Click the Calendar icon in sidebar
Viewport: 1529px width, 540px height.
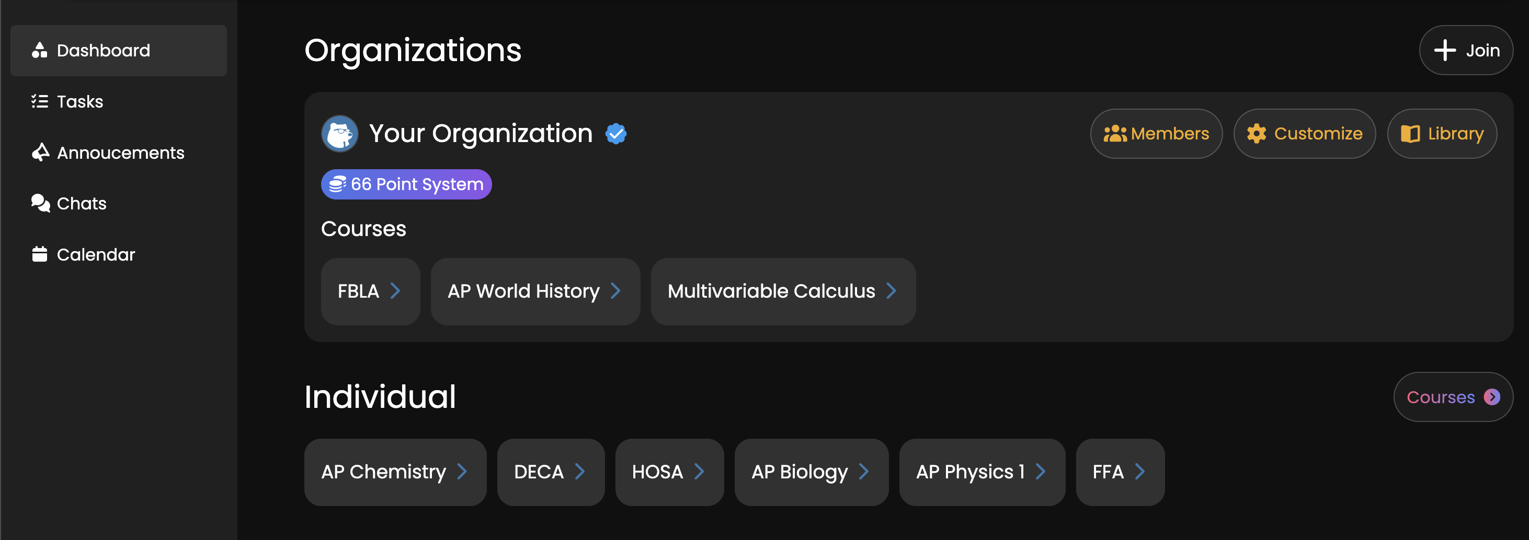(39, 254)
